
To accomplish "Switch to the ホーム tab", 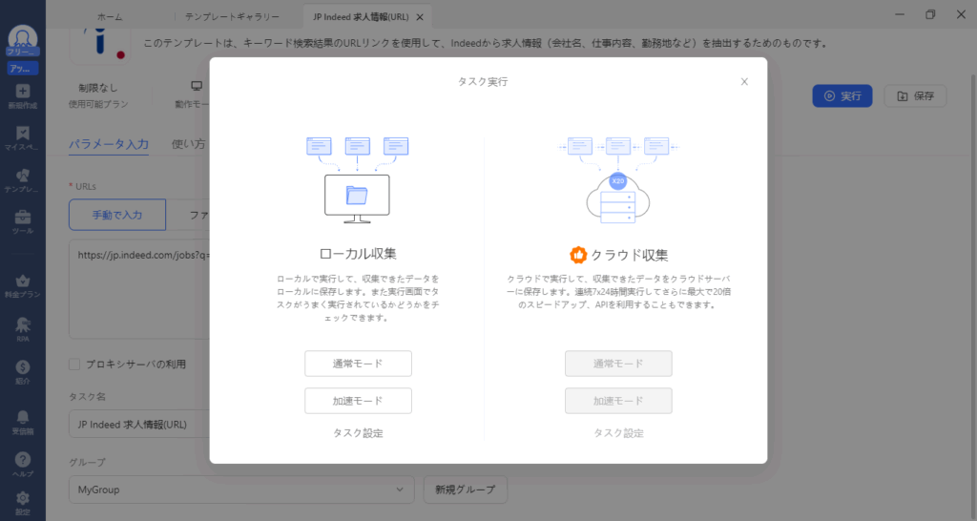I will (110, 17).
